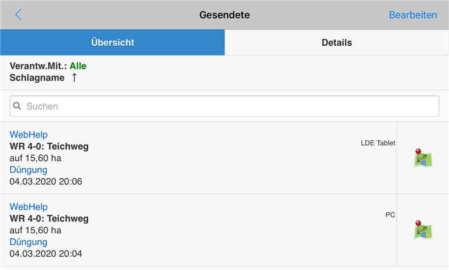Open map pin icon for LDE Tablet entry

423,158
